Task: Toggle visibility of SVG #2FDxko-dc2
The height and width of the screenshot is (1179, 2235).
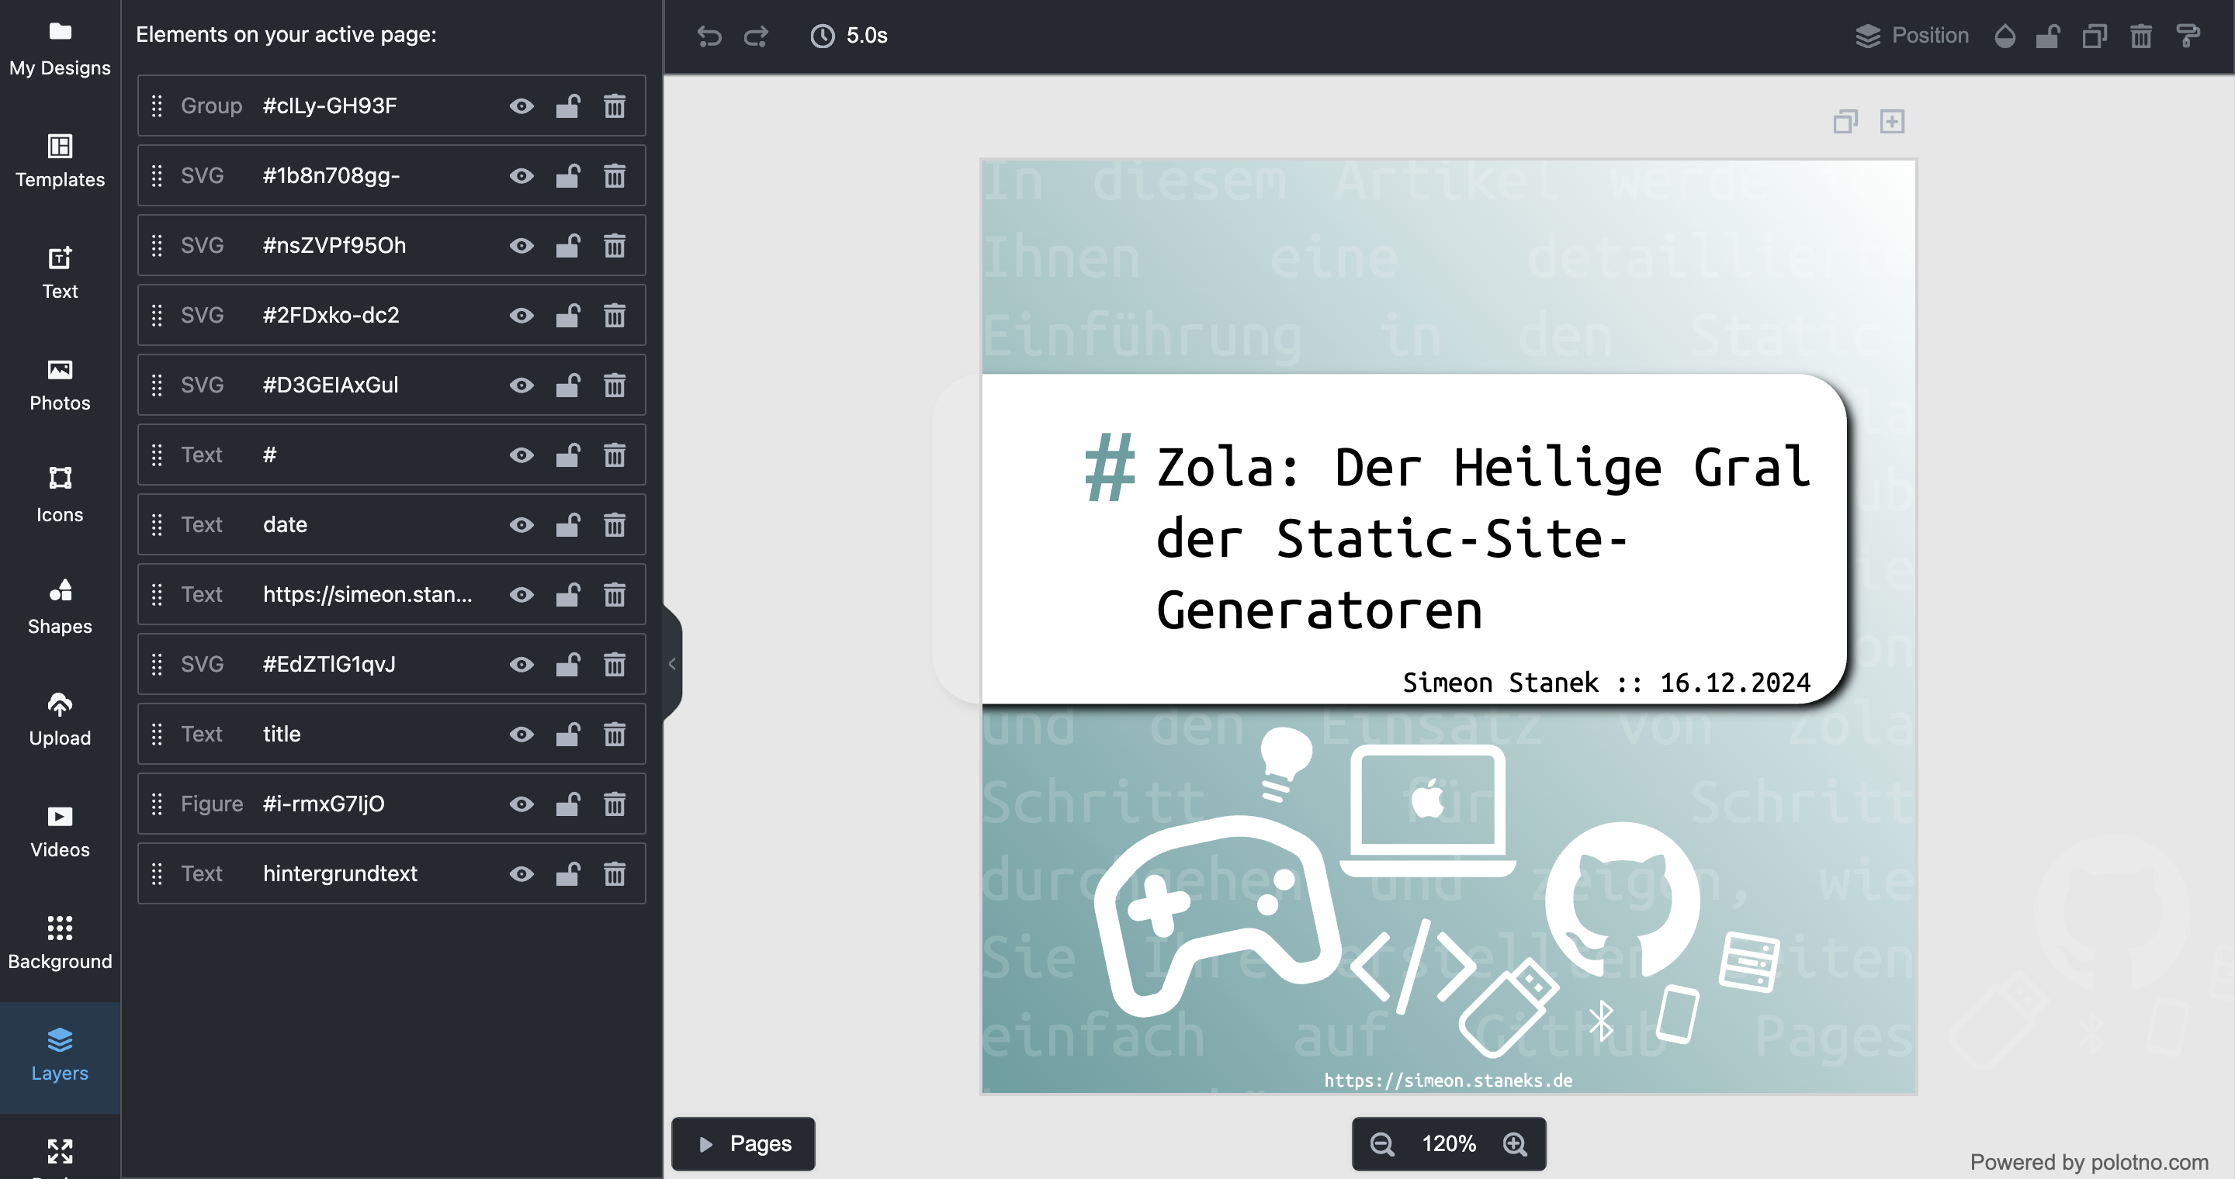Action: pyautogui.click(x=521, y=316)
